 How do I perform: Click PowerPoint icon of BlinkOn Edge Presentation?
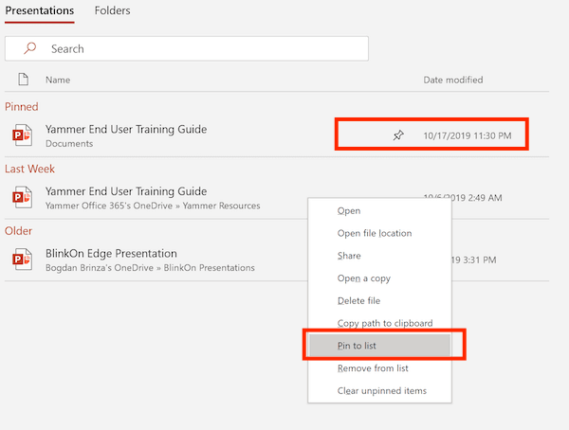coord(22,260)
